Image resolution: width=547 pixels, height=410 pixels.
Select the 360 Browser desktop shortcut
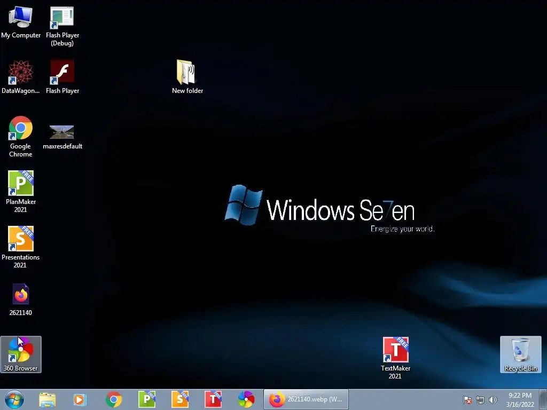[21, 354]
